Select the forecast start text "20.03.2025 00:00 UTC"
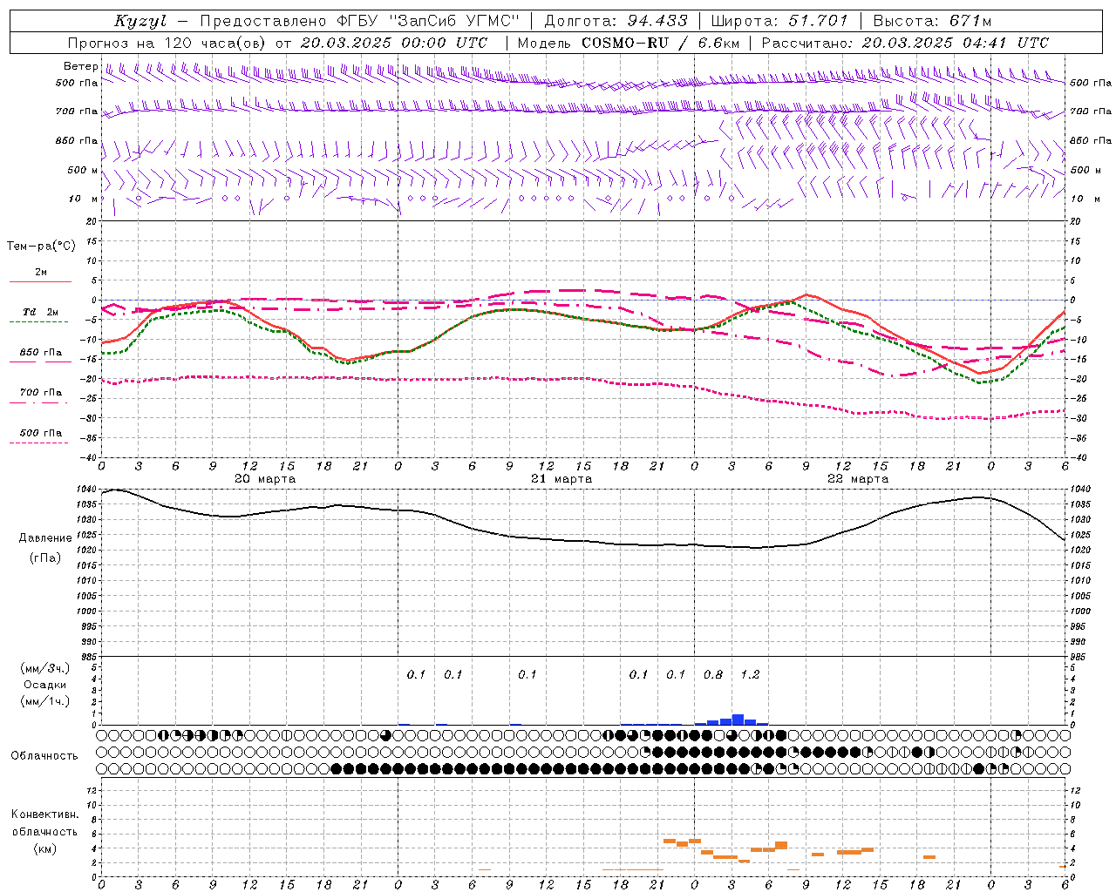Screen dimensions: 1116x892 [x=394, y=43]
